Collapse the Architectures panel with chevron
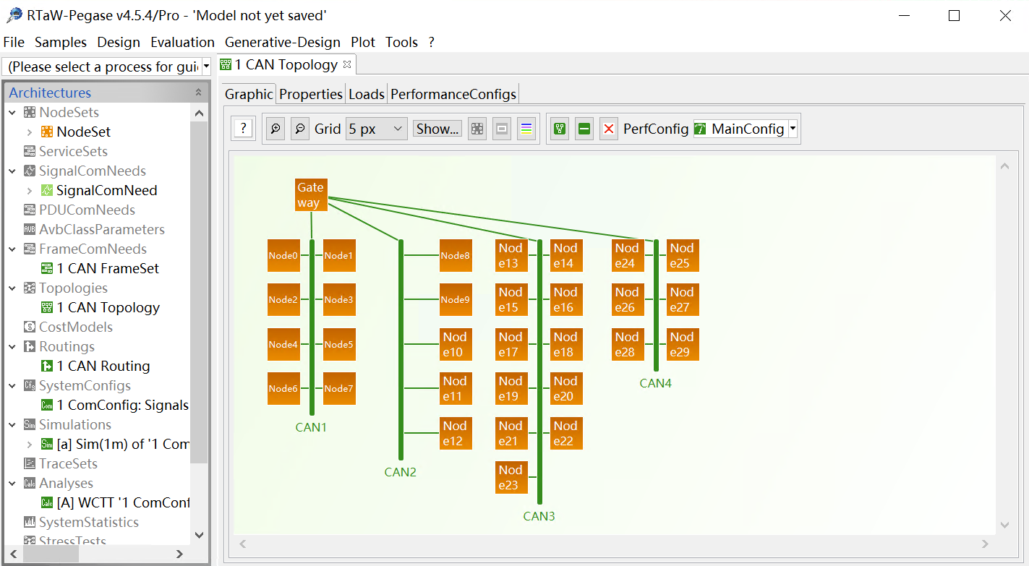The height and width of the screenshot is (566, 1029). [x=198, y=93]
